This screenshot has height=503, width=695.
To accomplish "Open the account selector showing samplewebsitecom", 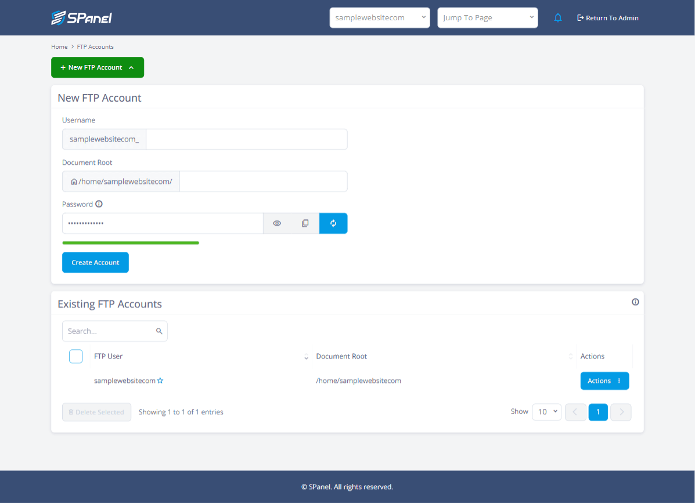I will pos(380,17).
